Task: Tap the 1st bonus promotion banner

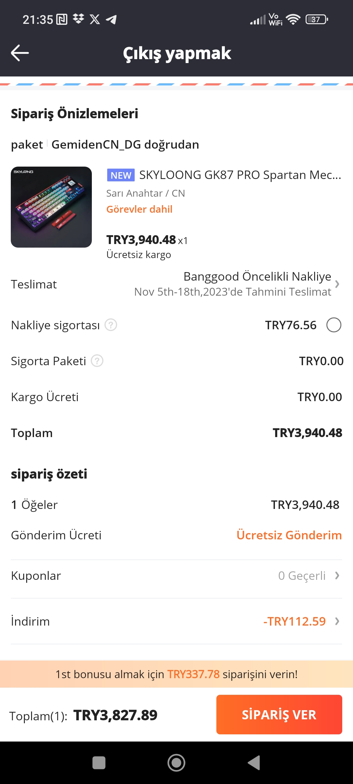Action: [176, 674]
